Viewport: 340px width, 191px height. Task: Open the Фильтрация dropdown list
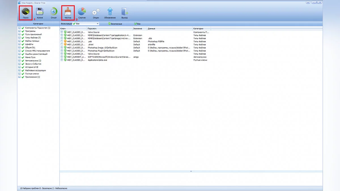pos(97,24)
